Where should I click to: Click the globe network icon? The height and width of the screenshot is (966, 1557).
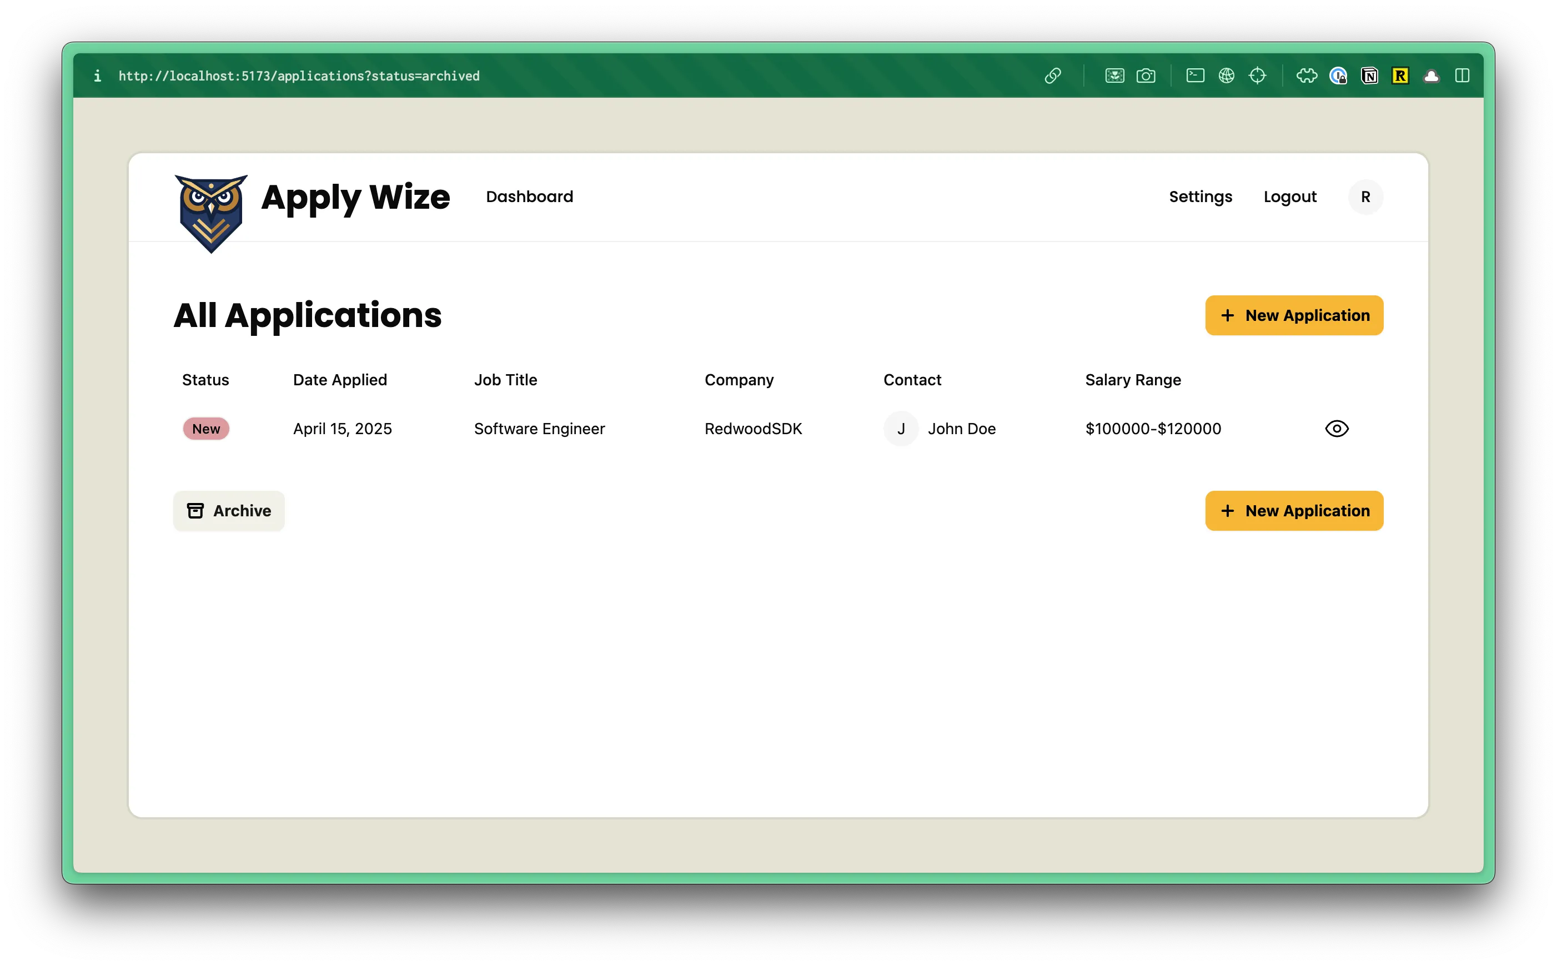pyautogui.click(x=1226, y=76)
